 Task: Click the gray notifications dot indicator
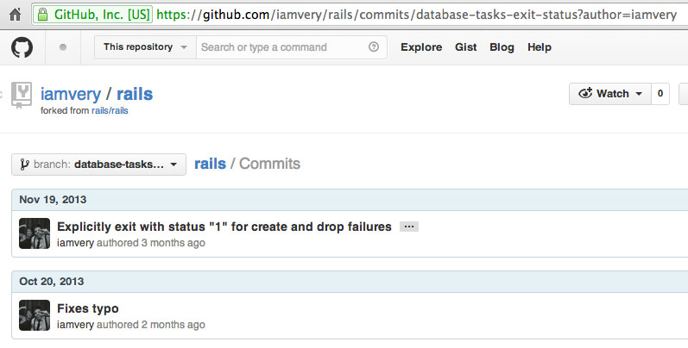point(63,47)
